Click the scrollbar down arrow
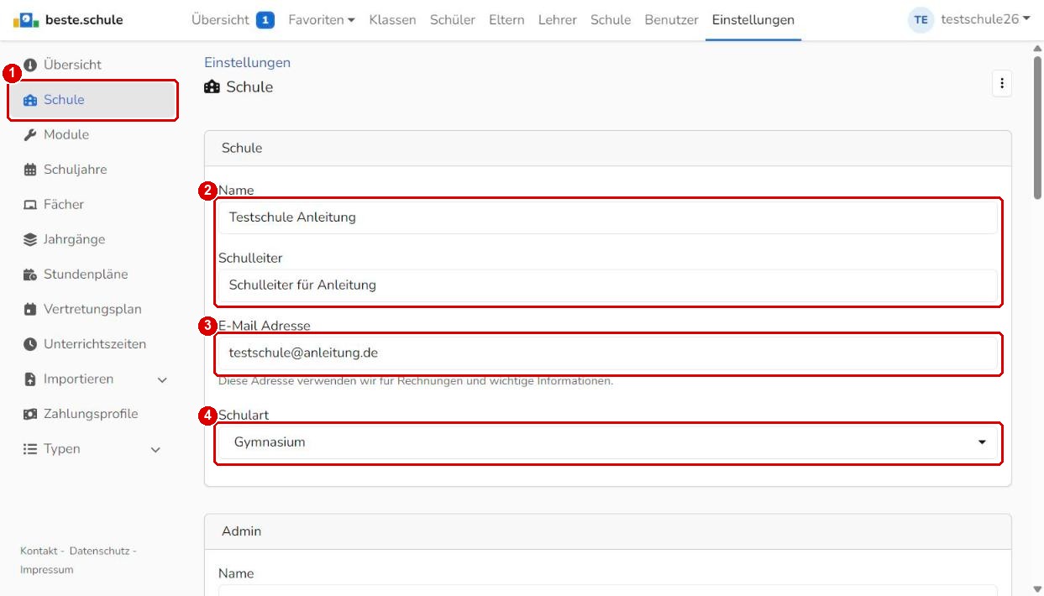Image resolution: width=1044 pixels, height=596 pixels. pos(1037,589)
